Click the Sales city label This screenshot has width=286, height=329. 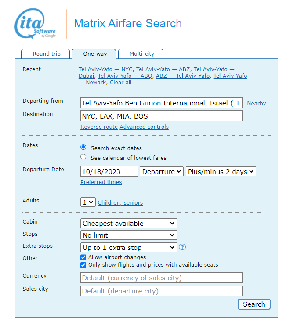[35, 289]
